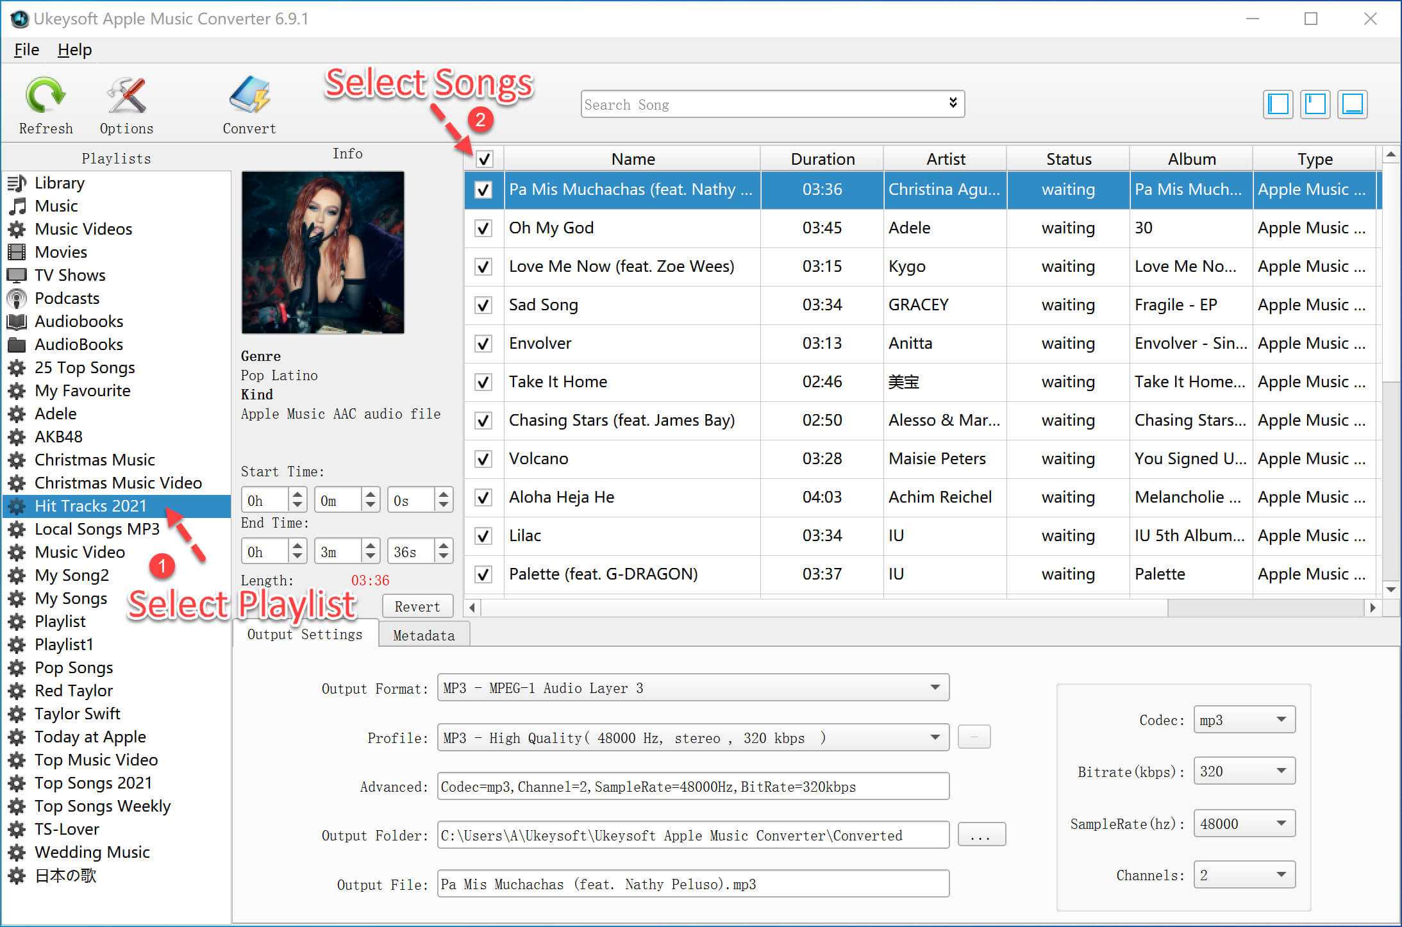
Task: Open the File menu
Action: point(26,49)
